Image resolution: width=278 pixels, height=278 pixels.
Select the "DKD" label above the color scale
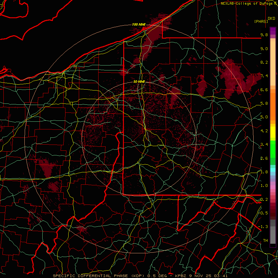click(x=272, y=19)
